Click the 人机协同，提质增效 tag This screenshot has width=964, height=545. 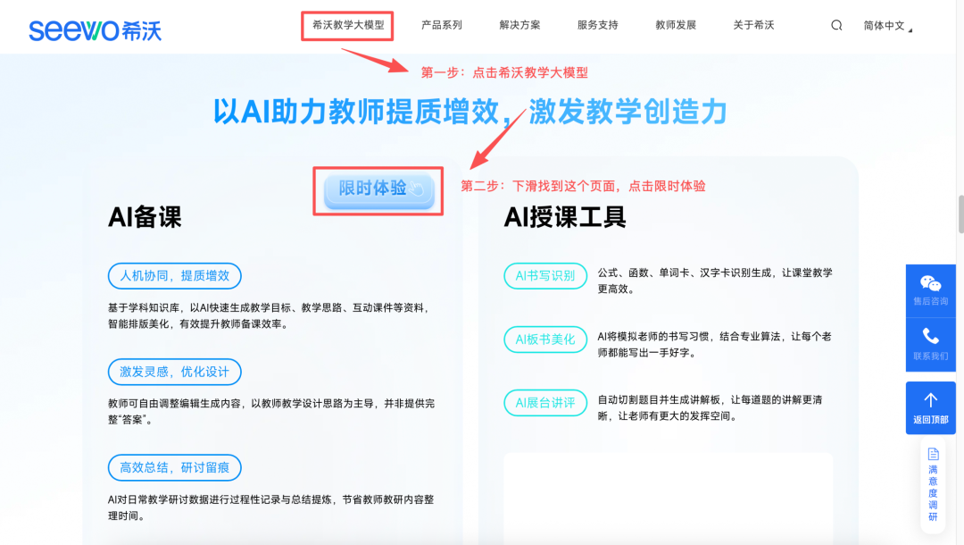coord(175,275)
